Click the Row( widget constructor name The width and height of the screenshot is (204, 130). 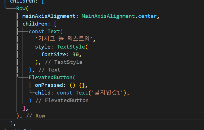pyautogui.click(x=21, y=9)
